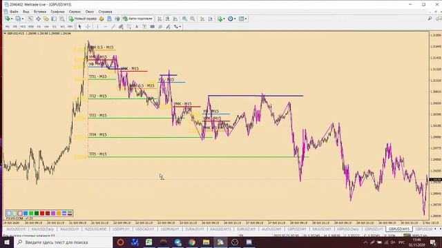Open Google Chrome from the taskbar
This screenshot has width=442, height=248.
click(192, 242)
